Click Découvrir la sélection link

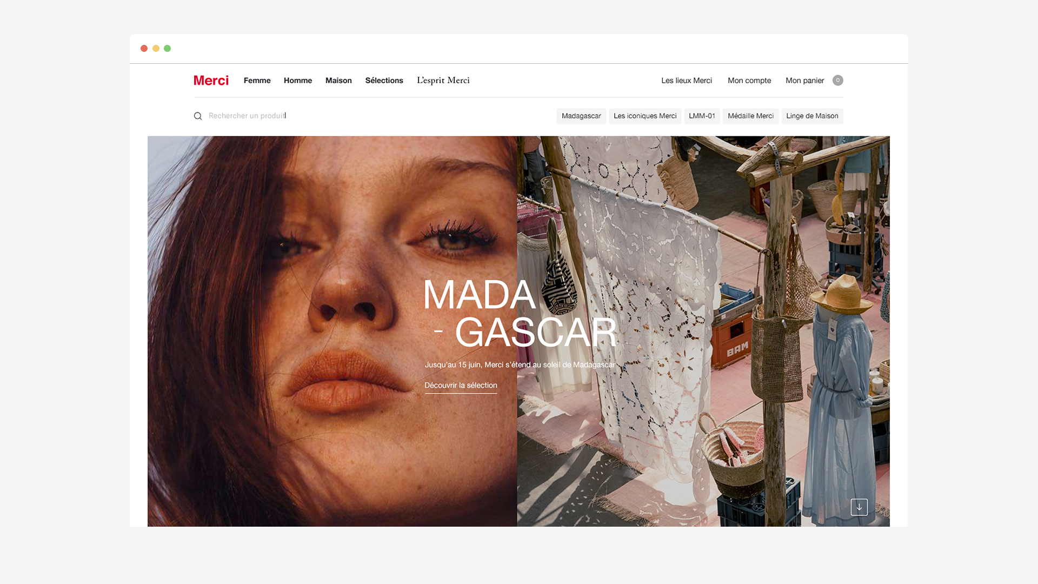pyautogui.click(x=461, y=386)
